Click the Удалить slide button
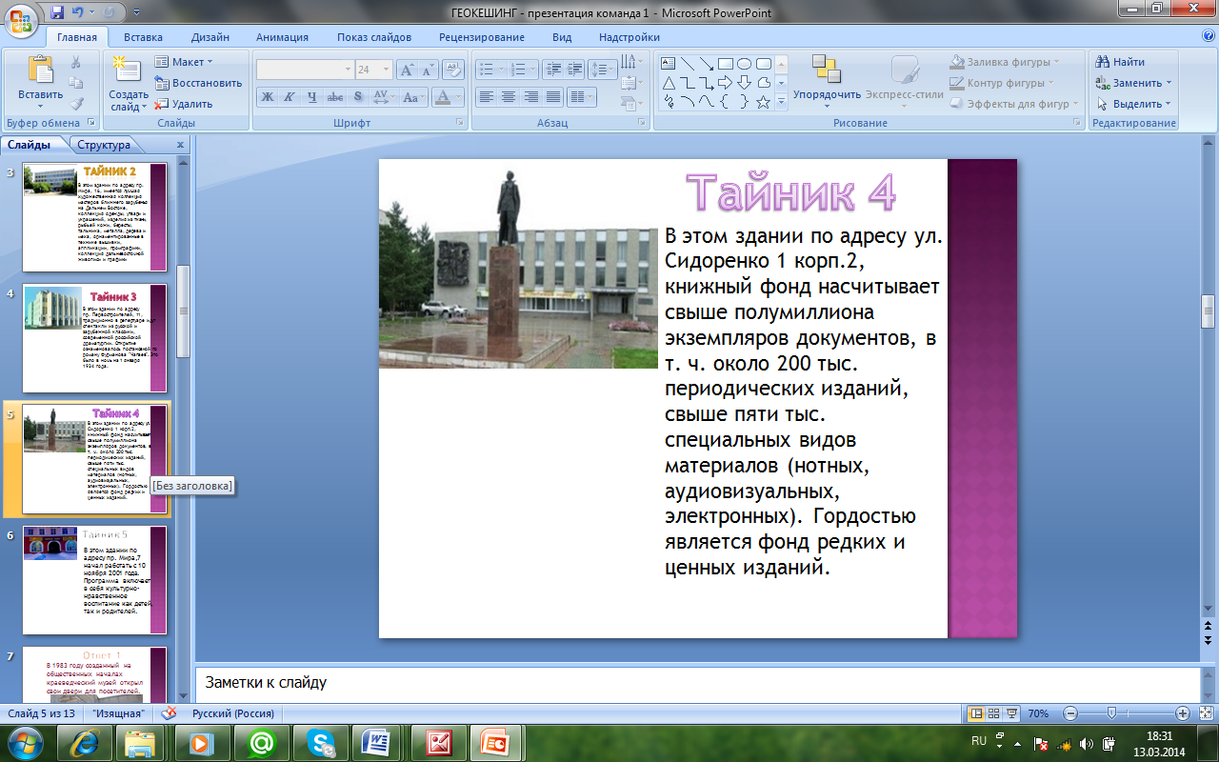1219x762 pixels. [184, 104]
